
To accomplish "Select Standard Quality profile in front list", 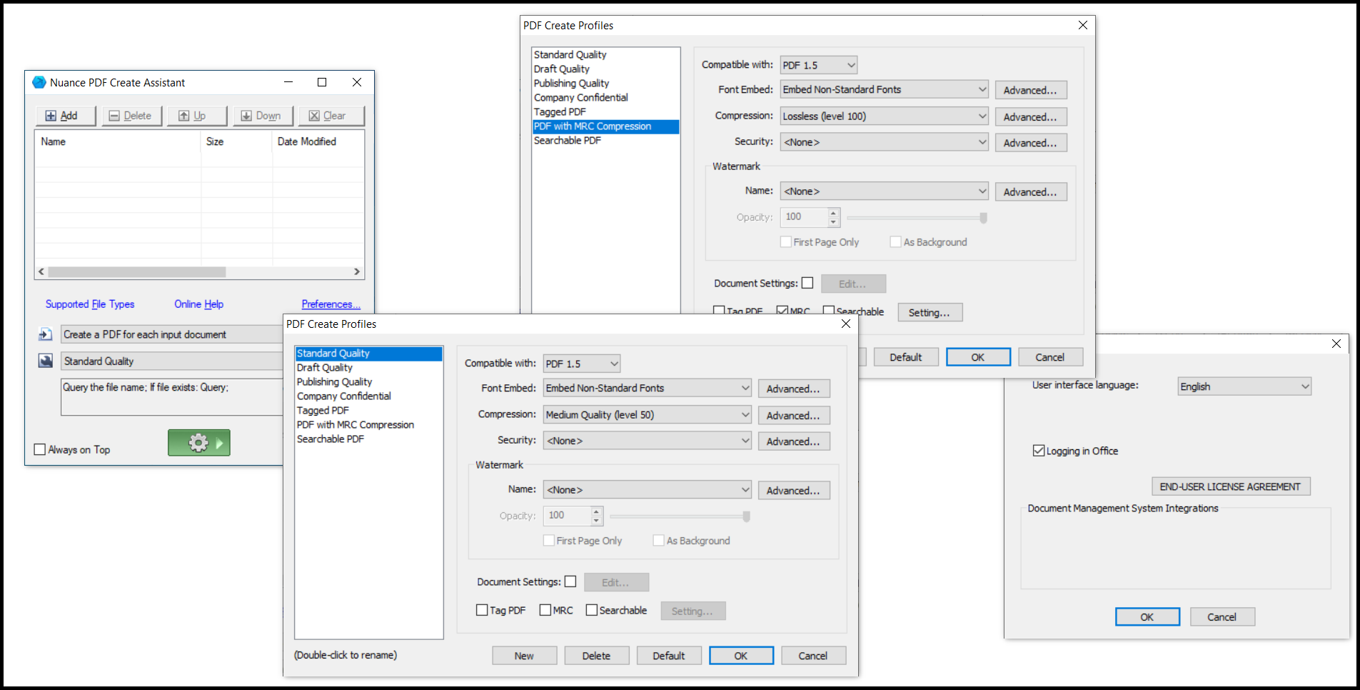I will tap(368, 354).
